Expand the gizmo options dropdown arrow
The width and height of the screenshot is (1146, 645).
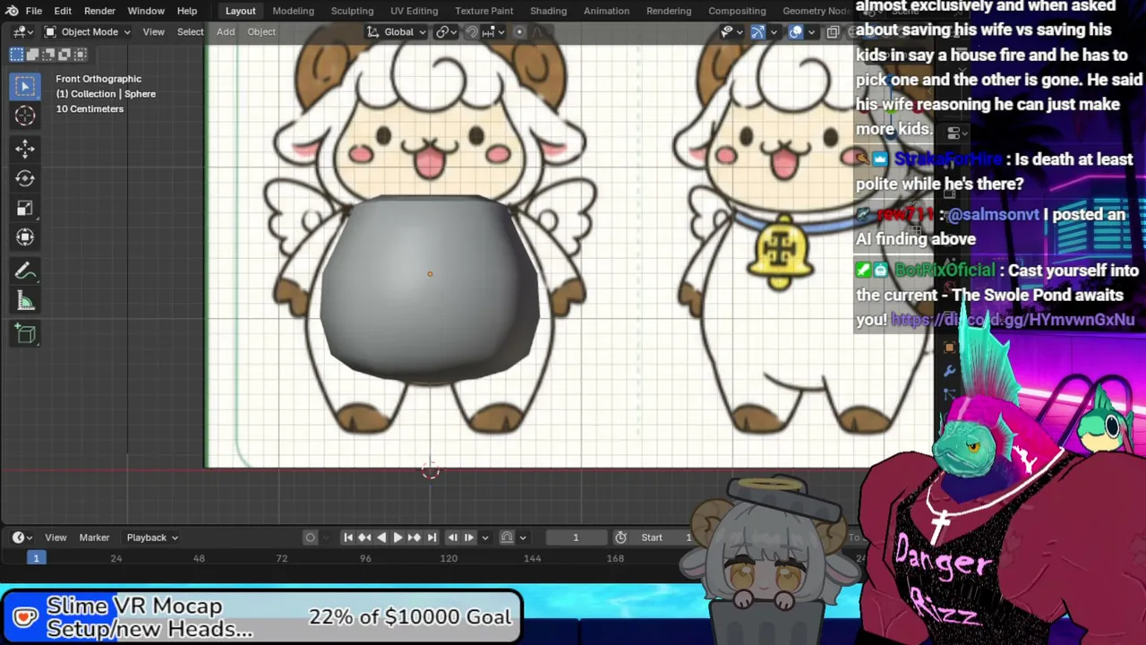pyautogui.click(x=774, y=32)
